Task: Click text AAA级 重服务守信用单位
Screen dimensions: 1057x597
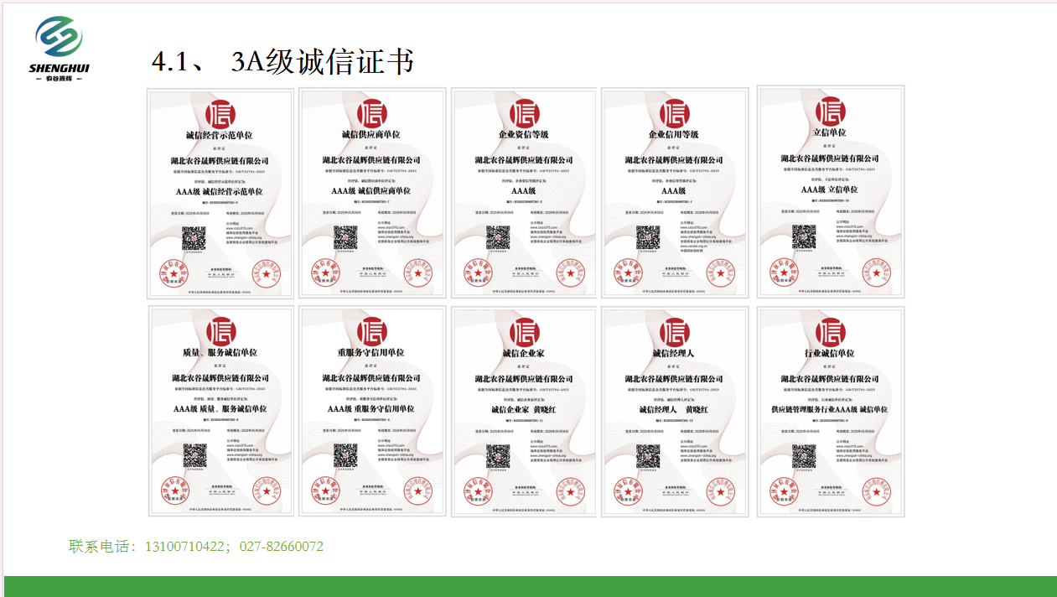Action: click(x=371, y=409)
